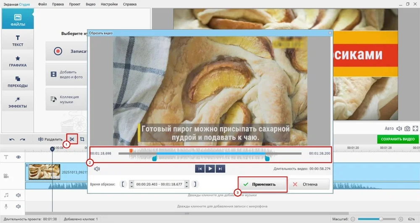Jump to previous frame in trim dialog
Viewport: 420px width, 223px height.
click(200, 169)
